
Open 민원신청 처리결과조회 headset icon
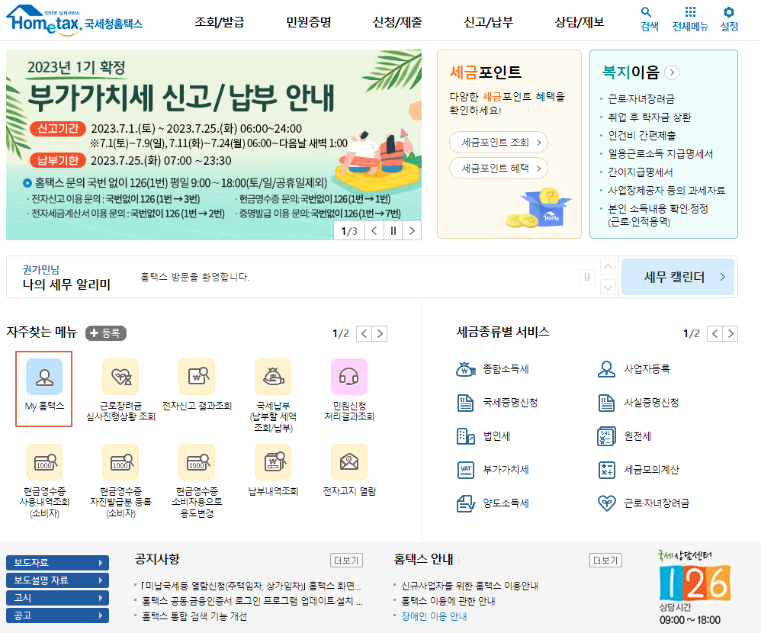349,377
